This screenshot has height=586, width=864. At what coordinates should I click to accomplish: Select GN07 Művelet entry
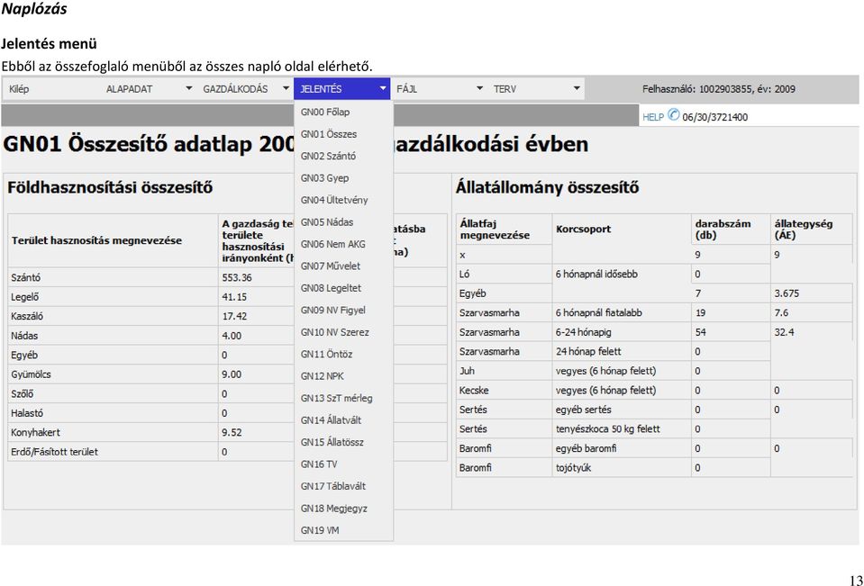tap(331, 266)
